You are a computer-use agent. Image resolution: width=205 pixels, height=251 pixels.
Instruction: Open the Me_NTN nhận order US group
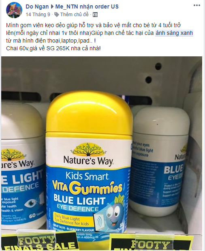(x=87, y=7)
